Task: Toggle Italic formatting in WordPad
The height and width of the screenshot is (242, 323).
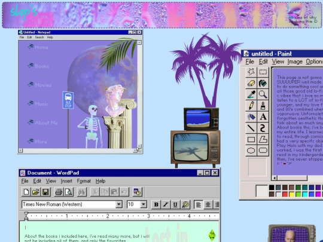Action: 166,204
